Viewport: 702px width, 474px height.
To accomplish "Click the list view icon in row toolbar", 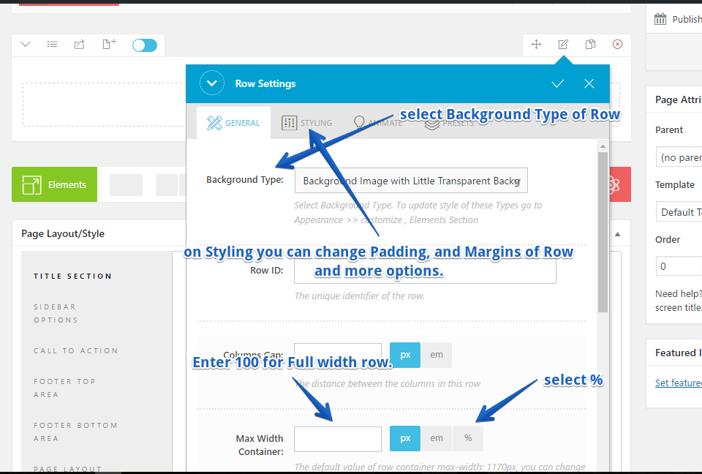I will (x=52, y=45).
